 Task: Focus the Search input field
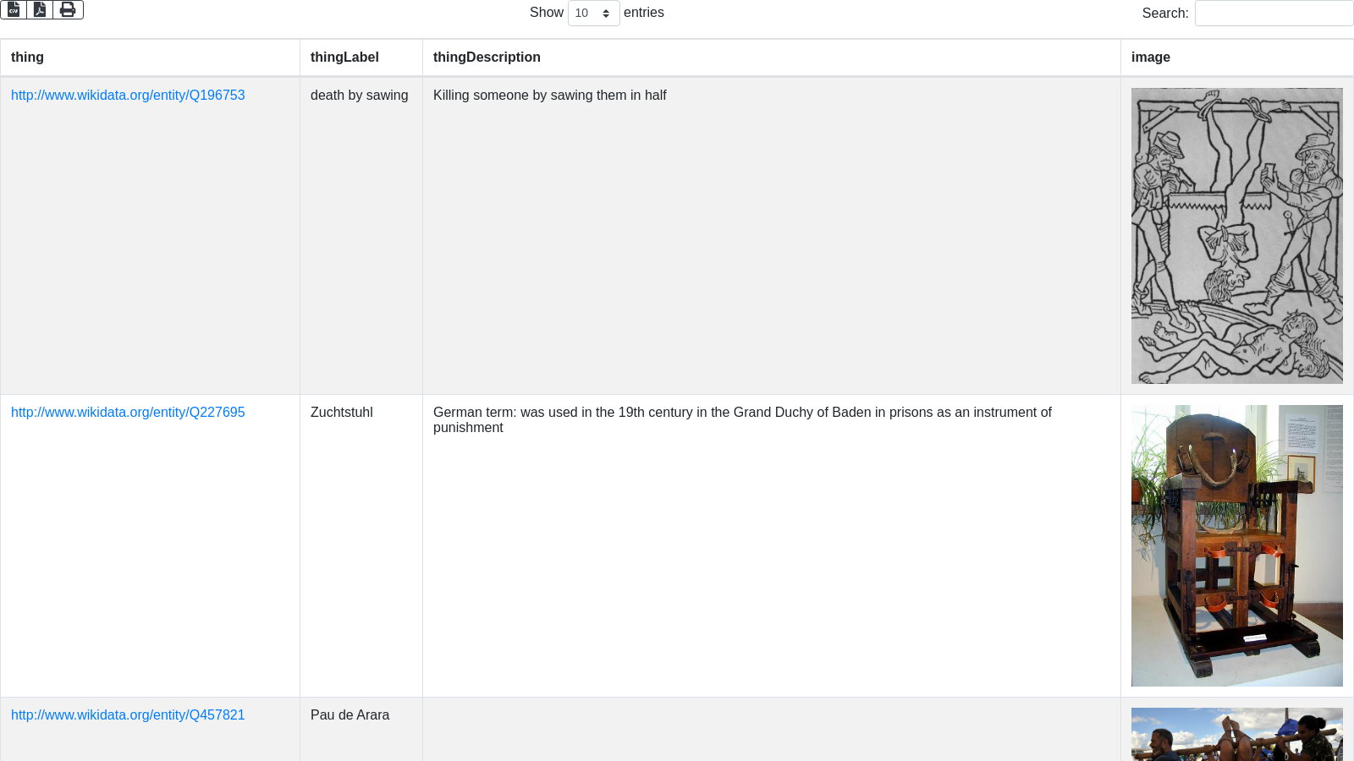coord(1273,14)
